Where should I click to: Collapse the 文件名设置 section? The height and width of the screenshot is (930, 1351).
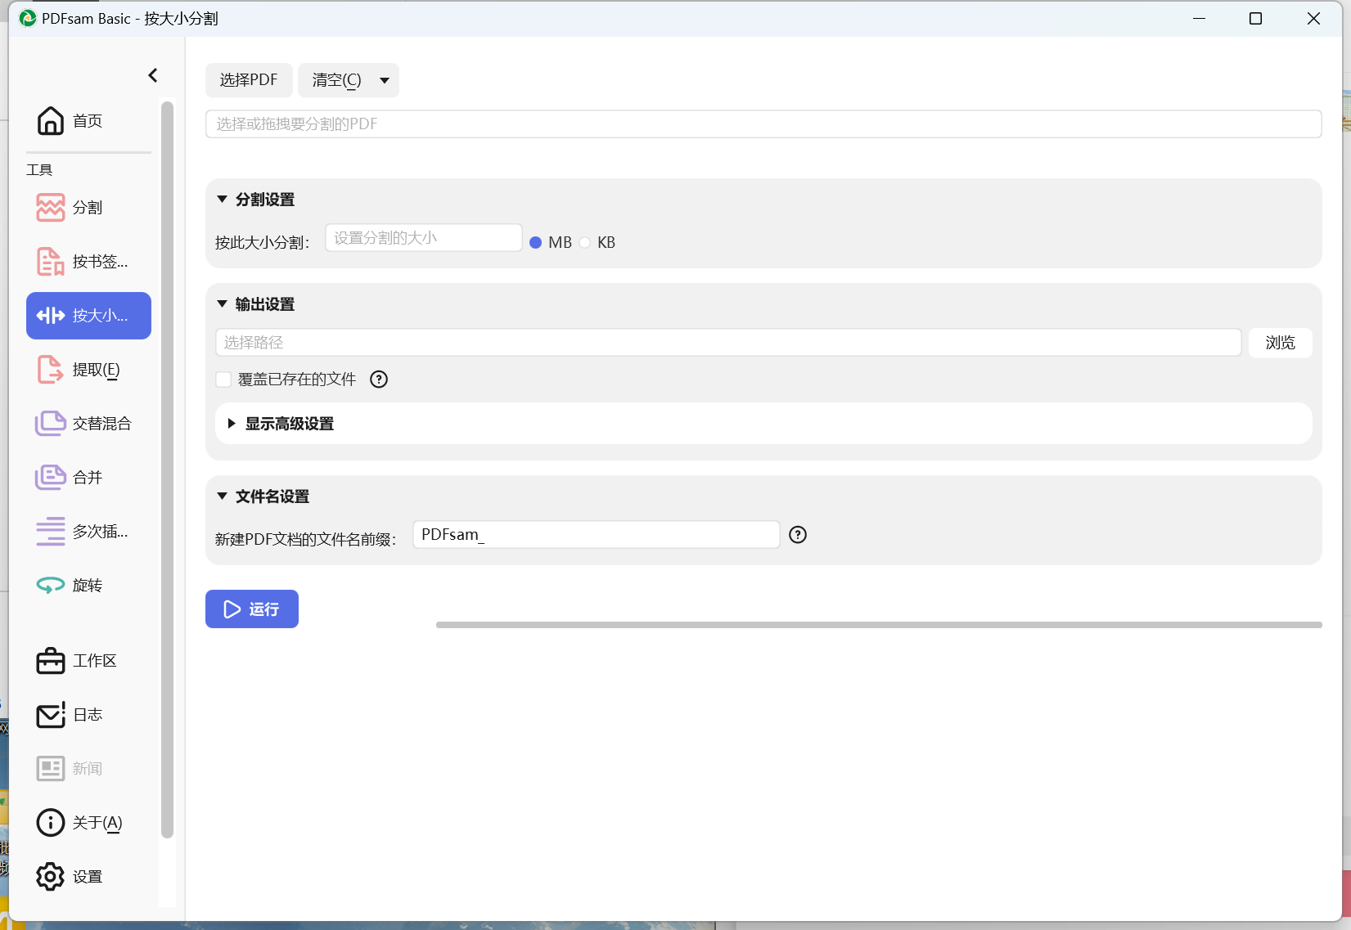tap(222, 496)
